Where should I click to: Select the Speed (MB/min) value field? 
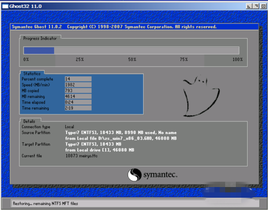coord(78,85)
